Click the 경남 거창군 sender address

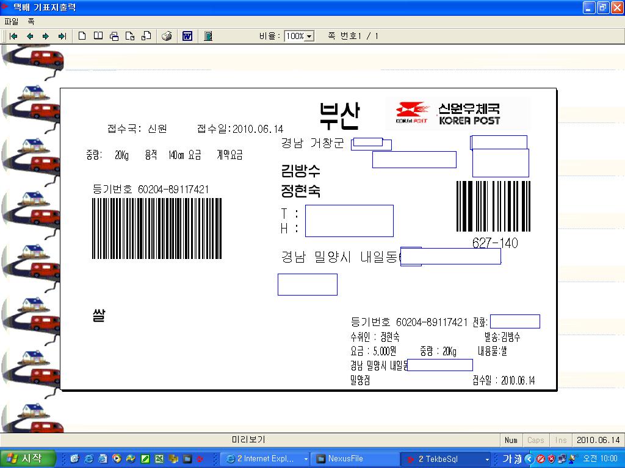(x=312, y=143)
